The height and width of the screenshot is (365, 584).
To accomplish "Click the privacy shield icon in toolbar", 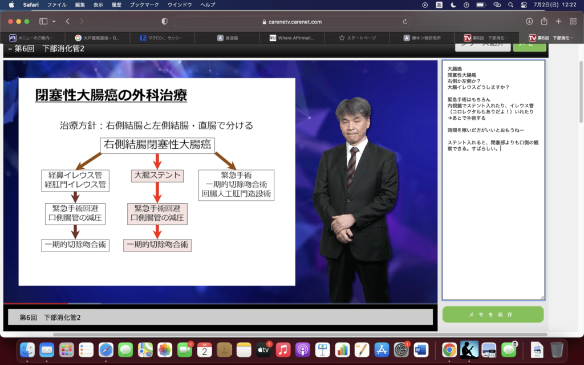I will tap(164, 21).
